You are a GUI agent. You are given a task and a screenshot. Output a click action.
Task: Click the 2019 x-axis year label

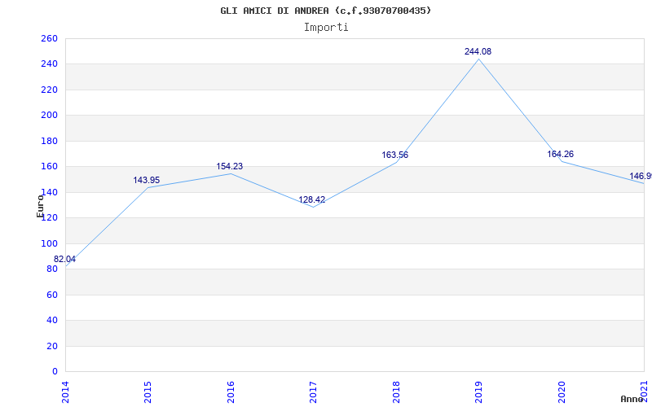478,392
